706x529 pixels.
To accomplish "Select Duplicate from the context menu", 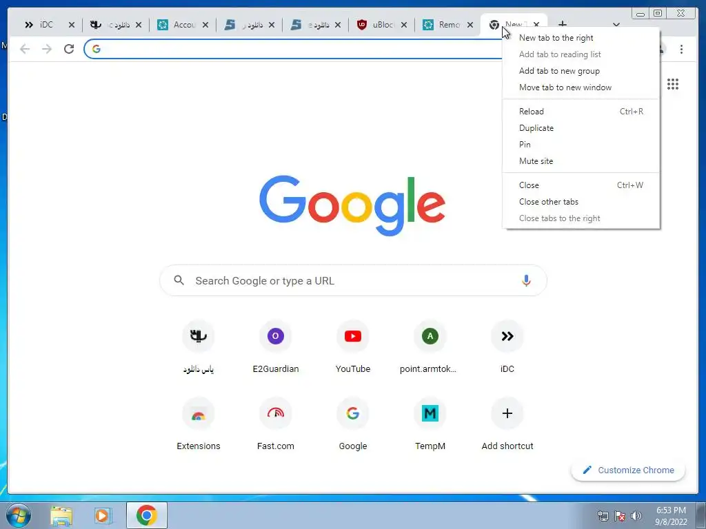I will coord(581,128).
